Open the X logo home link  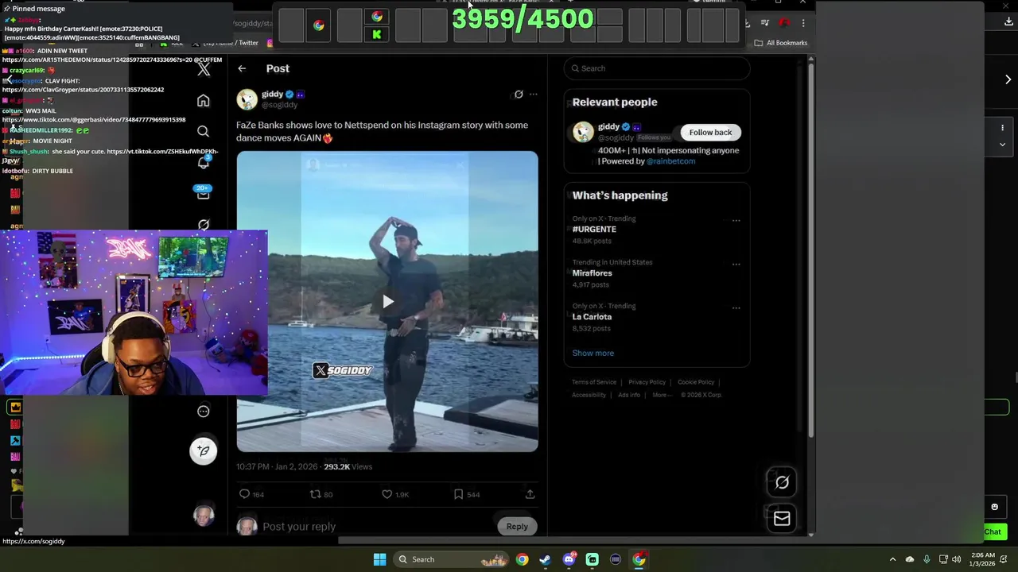click(x=204, y=69)
